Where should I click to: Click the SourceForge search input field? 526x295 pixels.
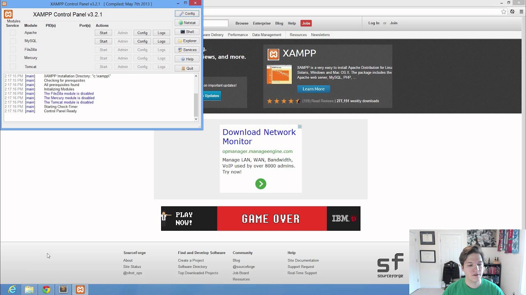point(216,23)
